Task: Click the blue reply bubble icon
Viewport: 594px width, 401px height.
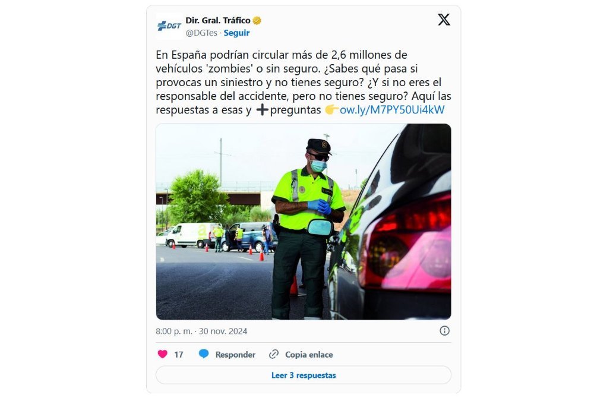Action: 204,354
